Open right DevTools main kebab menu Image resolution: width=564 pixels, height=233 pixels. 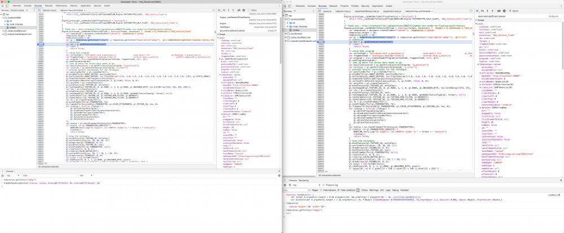click(561, 6)
